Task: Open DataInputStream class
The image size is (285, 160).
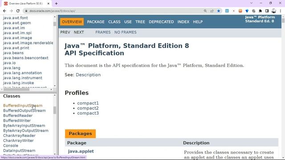Action: click(19, 151)
